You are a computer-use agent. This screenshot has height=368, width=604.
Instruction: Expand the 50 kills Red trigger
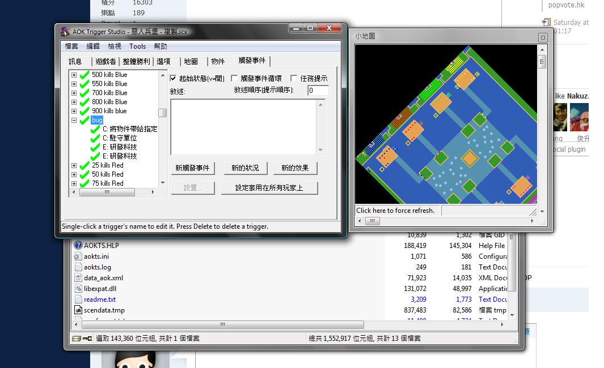click(74, 174)
